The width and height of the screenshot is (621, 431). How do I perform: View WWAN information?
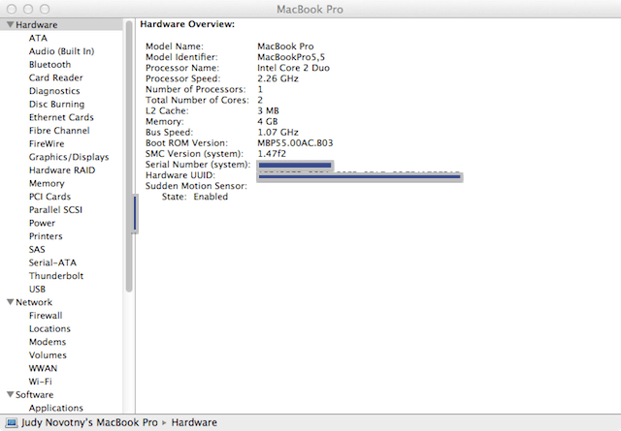click(43, 368)
